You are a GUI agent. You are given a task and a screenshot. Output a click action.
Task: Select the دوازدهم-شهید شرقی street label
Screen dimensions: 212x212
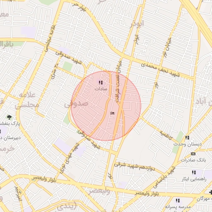pos(135,166)
